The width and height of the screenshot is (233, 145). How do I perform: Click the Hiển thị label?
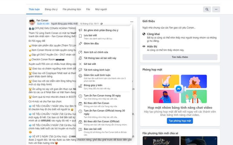tap(152, 47)
